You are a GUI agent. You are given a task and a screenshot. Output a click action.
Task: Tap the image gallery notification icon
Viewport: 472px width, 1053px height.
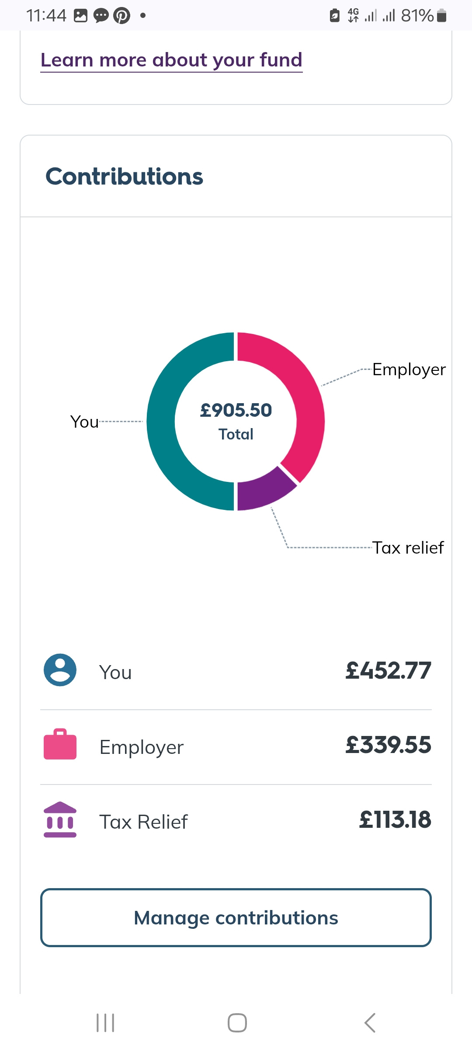[81, 16]
